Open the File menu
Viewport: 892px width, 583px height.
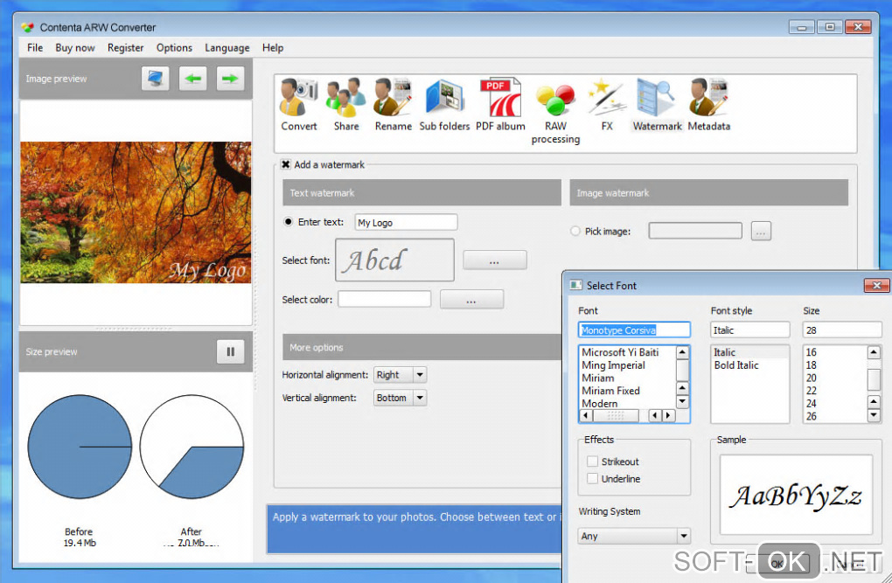35,48
